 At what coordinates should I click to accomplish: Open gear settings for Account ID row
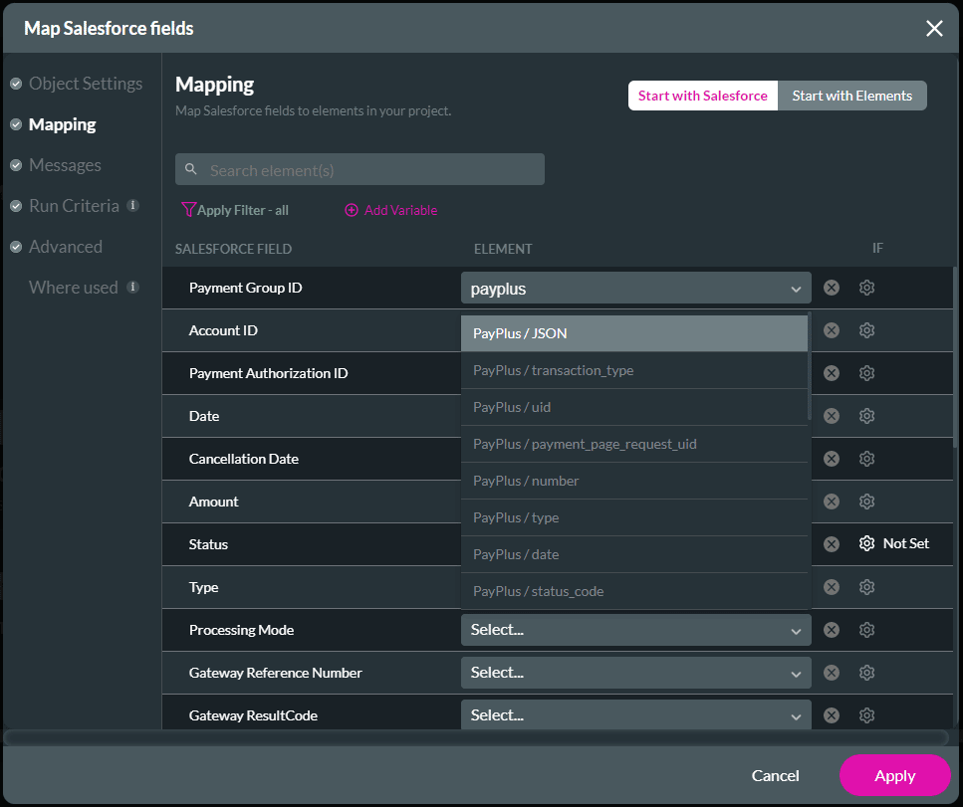coord(866,330)
